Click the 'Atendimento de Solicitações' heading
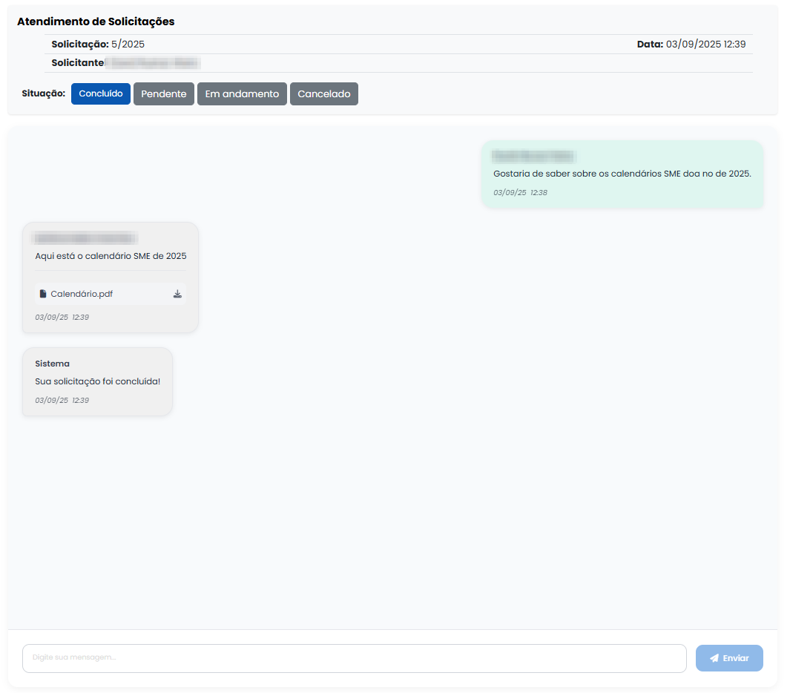Image resolution: width=790 pixels, height=693 pixels. point(96,22)
